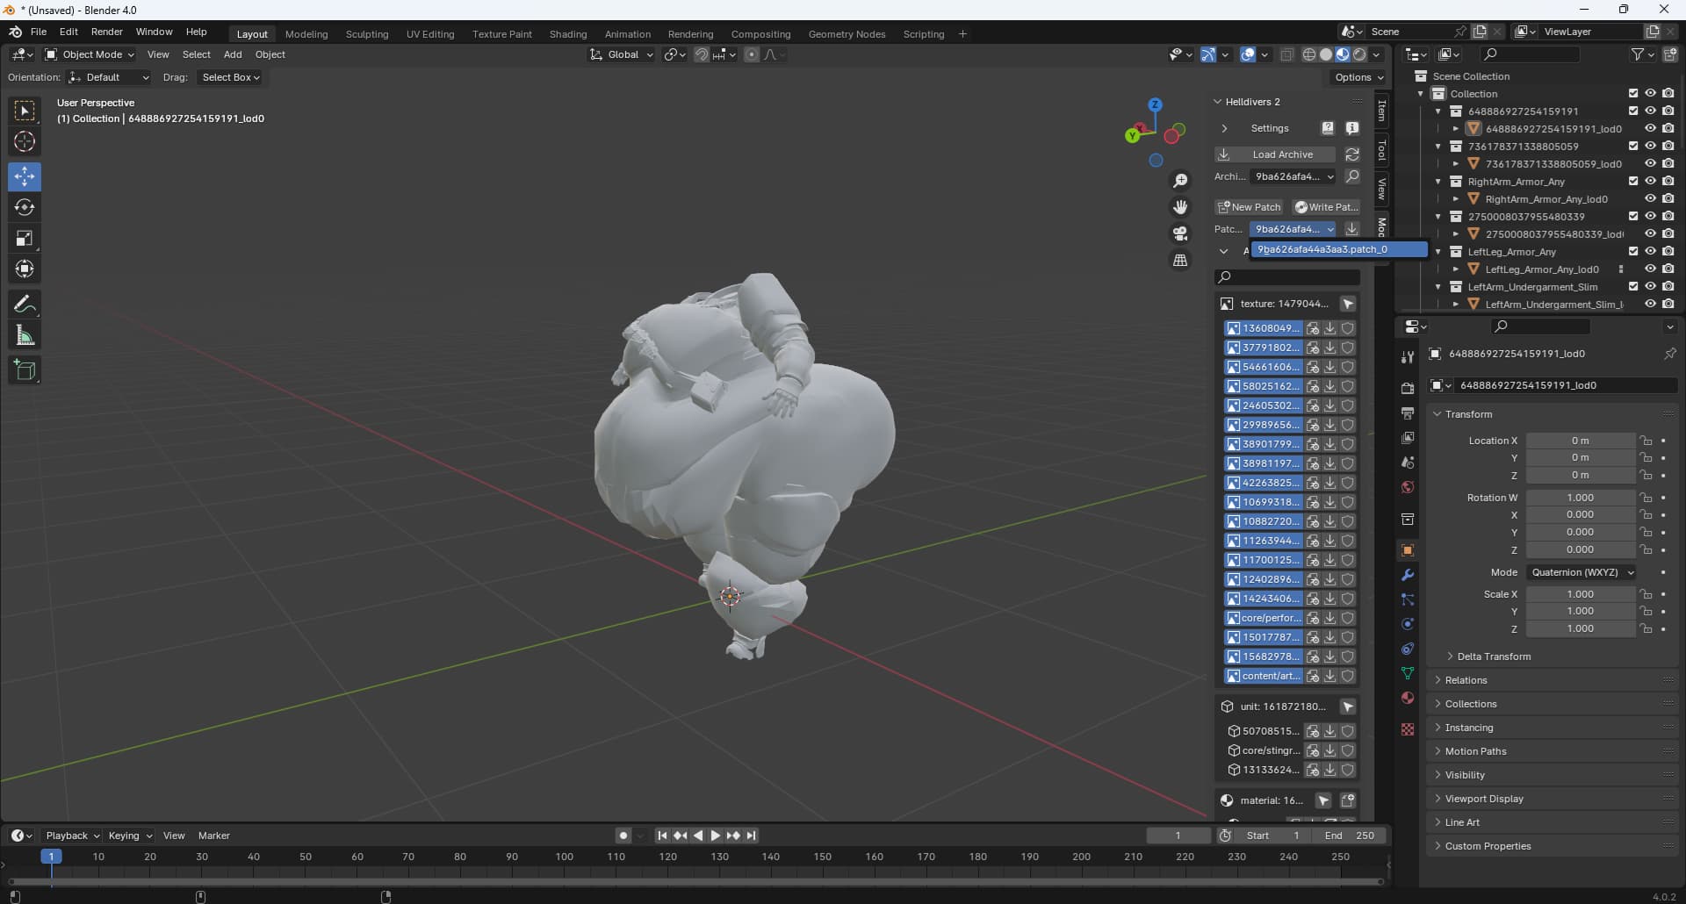Switch to the Sculpting workspace tab

[366, 34]
